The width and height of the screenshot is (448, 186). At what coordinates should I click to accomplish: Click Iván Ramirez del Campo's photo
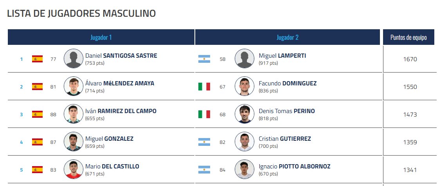click(74, 114)
